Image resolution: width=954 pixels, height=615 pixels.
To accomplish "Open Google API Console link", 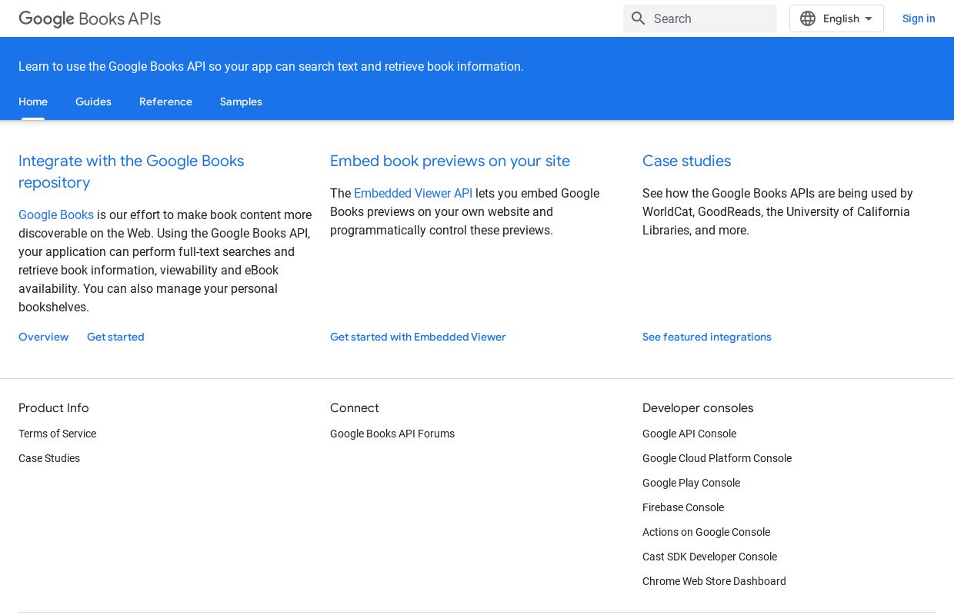I will click(689, 434).
